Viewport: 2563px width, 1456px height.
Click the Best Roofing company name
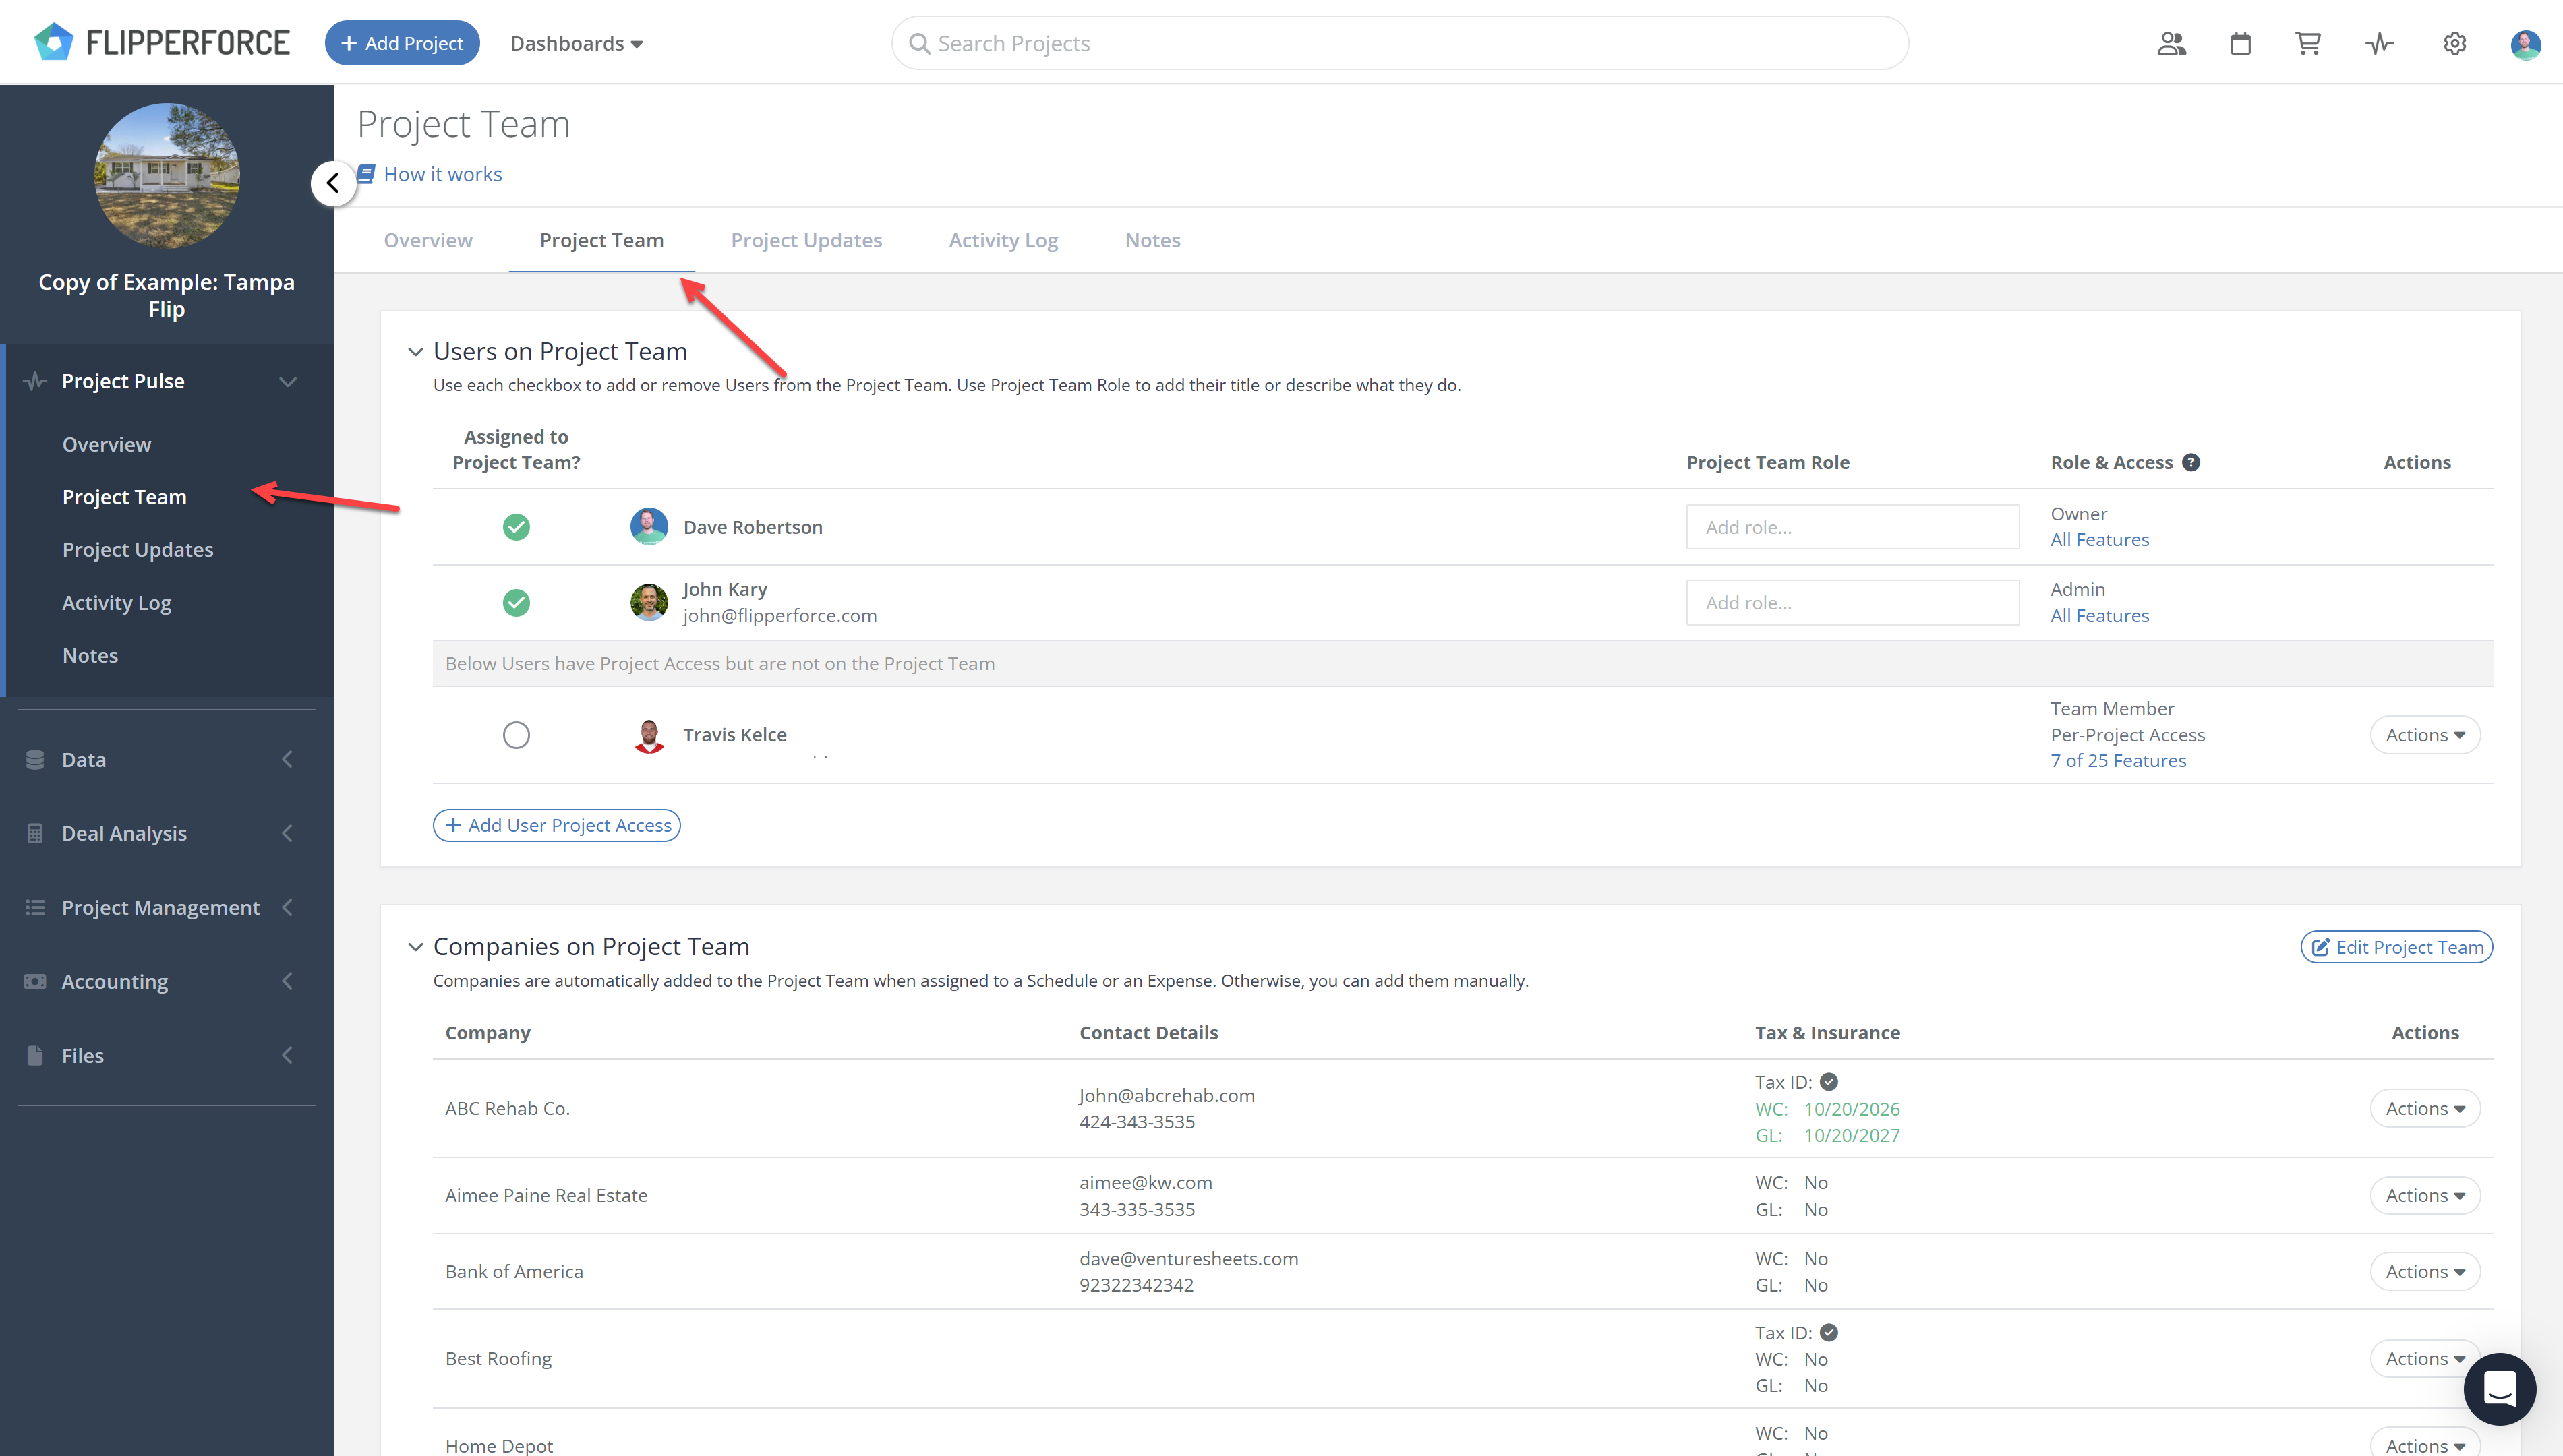pos(498,1358)
